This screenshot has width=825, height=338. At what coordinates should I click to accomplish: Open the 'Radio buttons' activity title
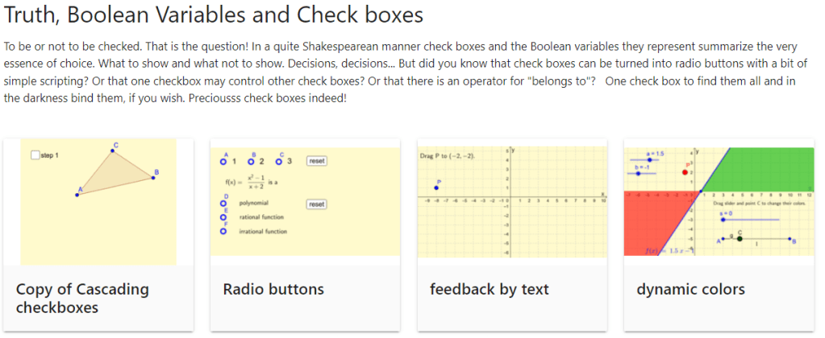point(273,289)
